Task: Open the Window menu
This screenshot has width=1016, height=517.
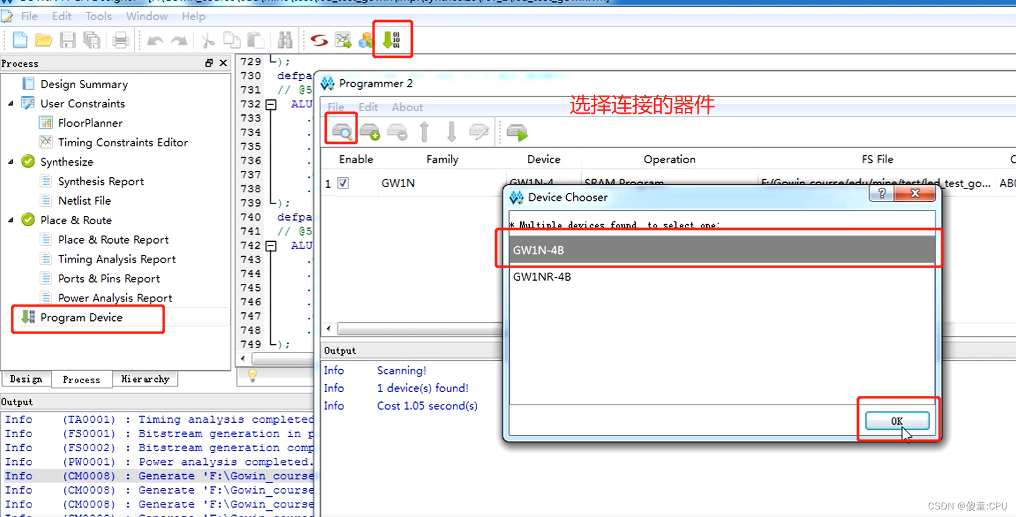Action: 147,16
